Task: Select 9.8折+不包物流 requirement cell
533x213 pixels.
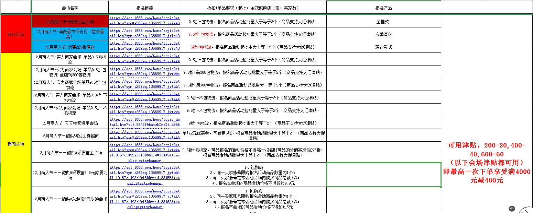Action: point(253,97)
